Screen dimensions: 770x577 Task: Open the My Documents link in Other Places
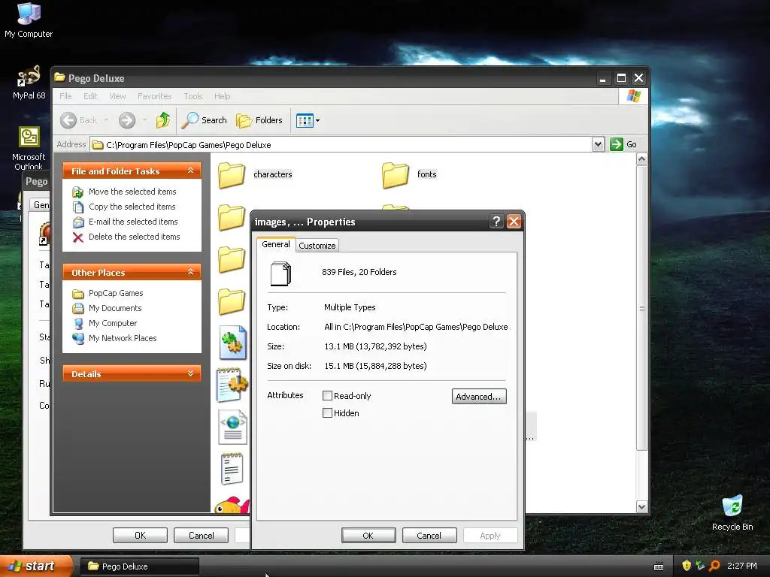point(115,308)
